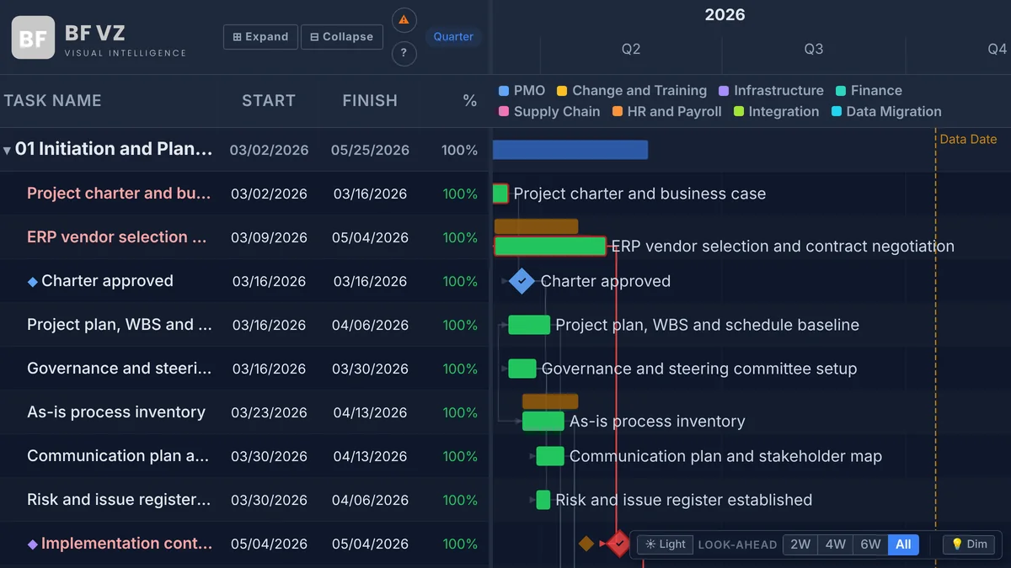This screenshot has height=568, width=1011.
Task: Click finish date 04/13/2026 of As-is process inventory
Action: pyautogui.click(x=370, y=413)
